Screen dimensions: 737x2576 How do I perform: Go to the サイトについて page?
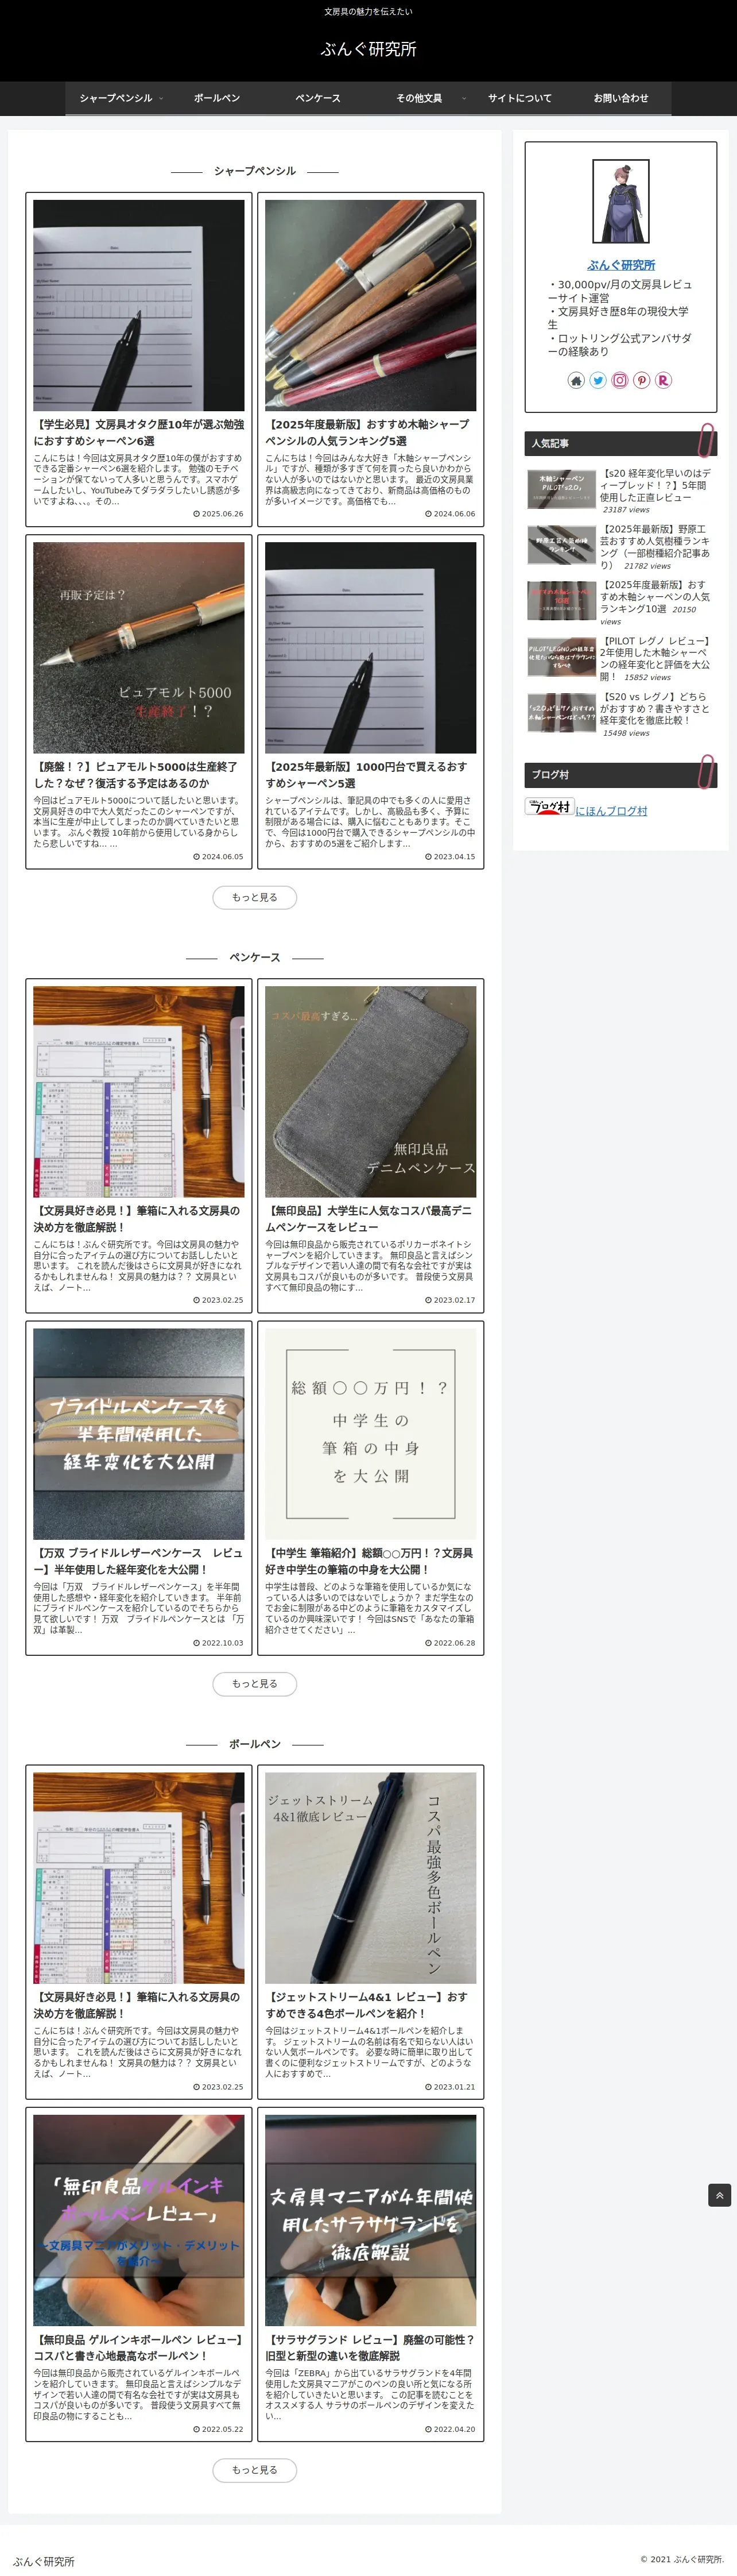(x=520, y=98)
